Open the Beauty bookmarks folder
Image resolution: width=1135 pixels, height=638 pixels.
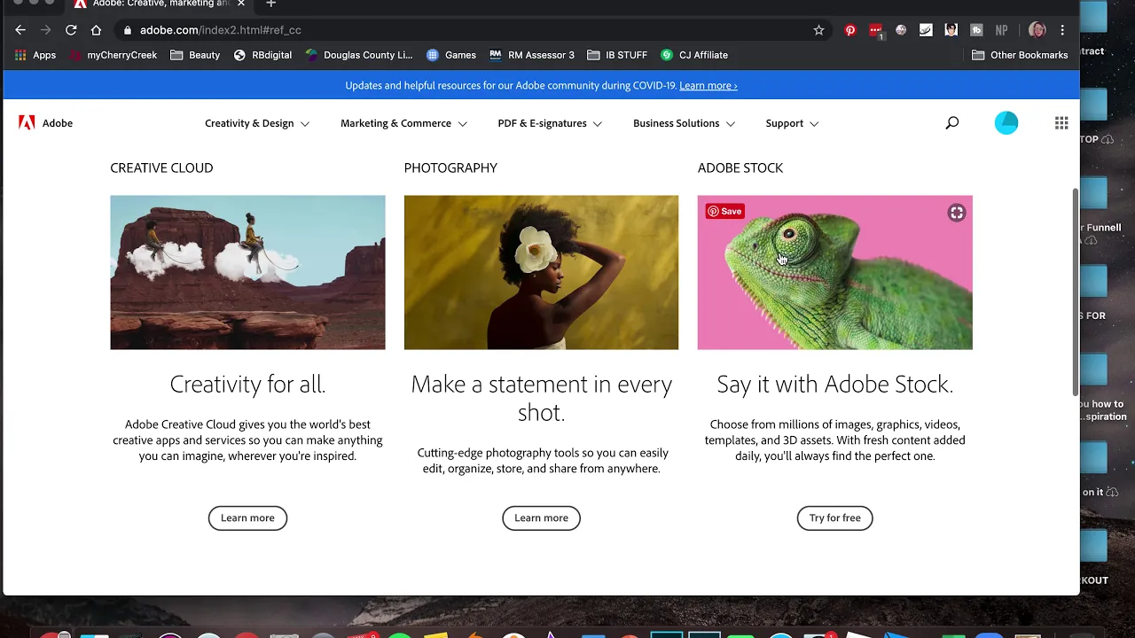194,55
